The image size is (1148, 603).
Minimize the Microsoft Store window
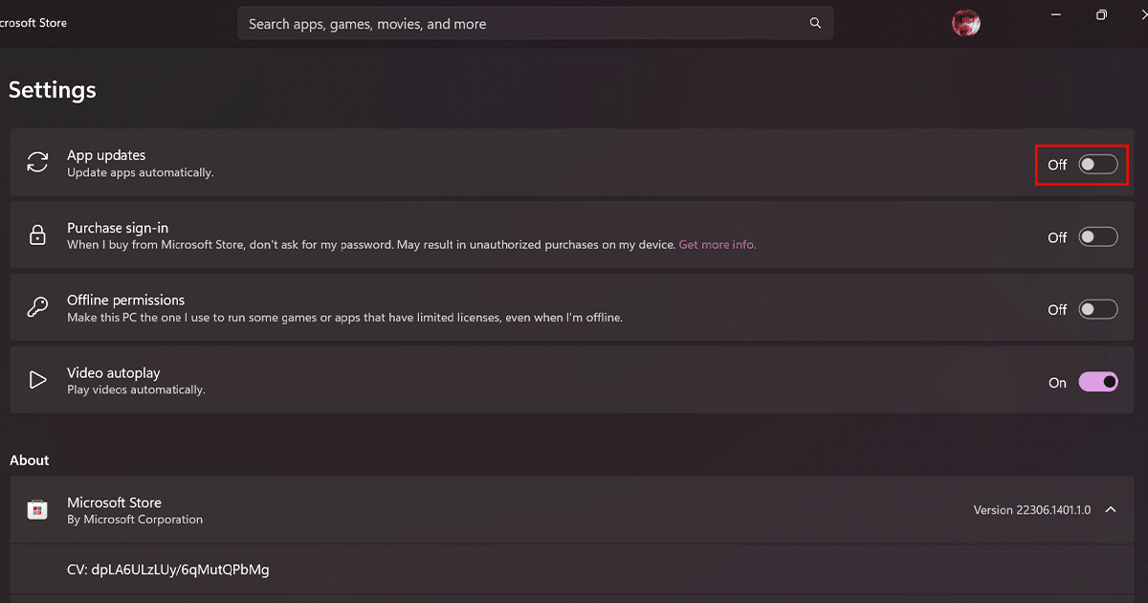[1056, 15]
